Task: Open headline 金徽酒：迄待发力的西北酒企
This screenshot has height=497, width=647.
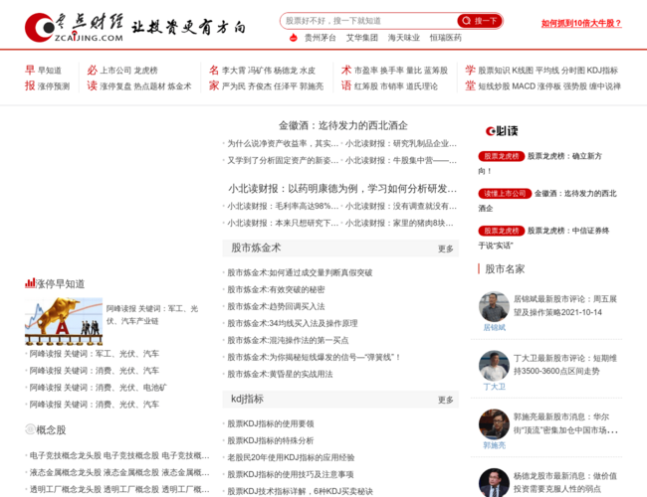Action: click(342, 125)
